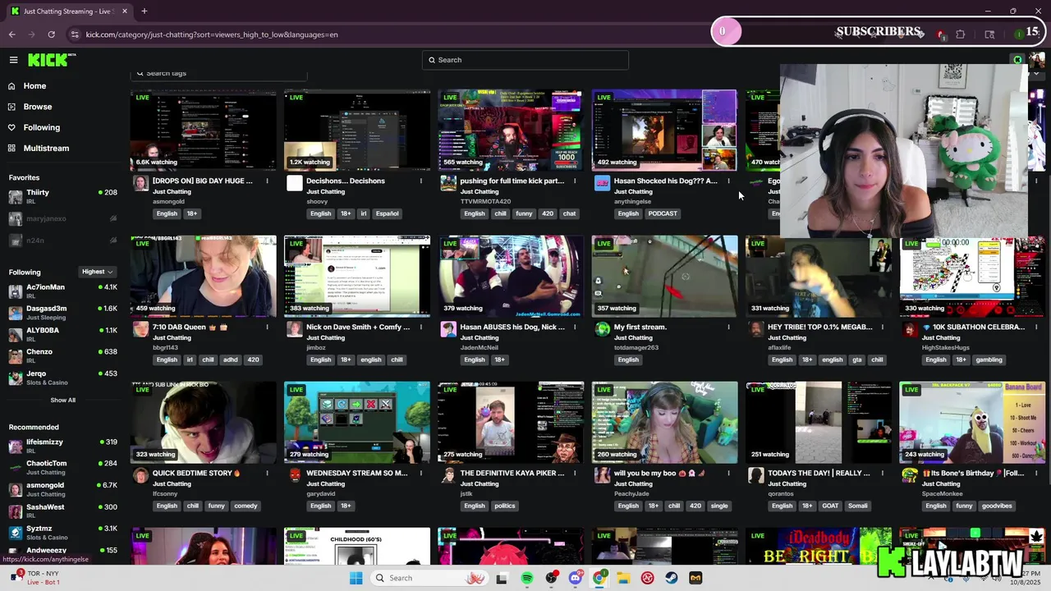The image size is (1051, 591).
Task: Click the adhd tag under DAB Queen stream
Action: point(231,360)
